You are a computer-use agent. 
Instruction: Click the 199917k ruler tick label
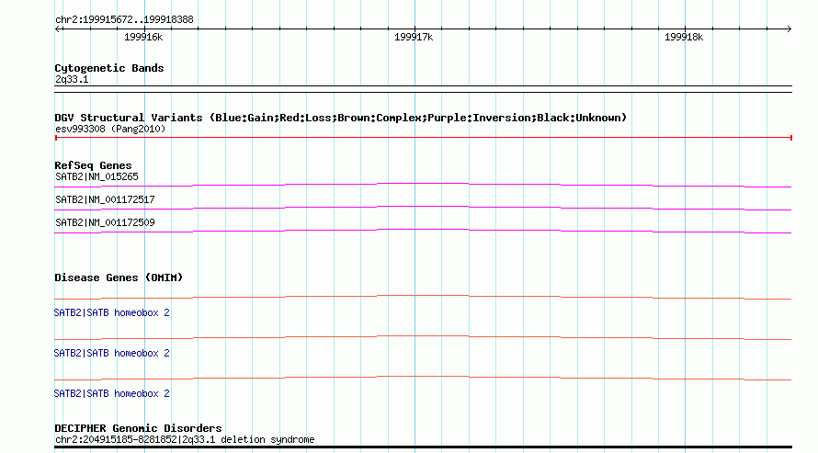pos(414,37)
